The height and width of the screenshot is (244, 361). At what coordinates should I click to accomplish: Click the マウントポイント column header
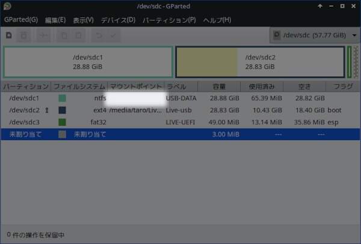[x=136, y=87]
